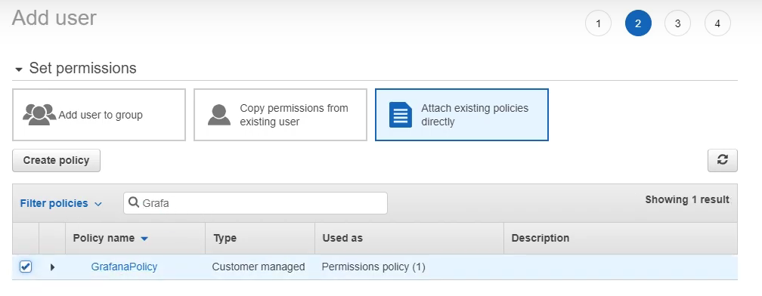
Task: Jump to step 3 indicator
Action: (677, 23)
